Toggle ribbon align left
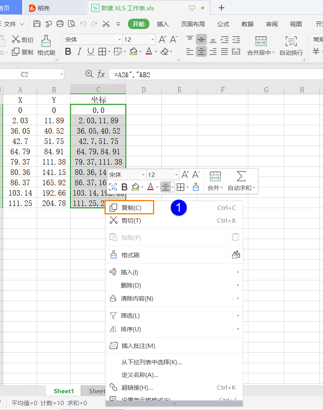Viewport: 323px width, 410px height. (x=190, y=52)
